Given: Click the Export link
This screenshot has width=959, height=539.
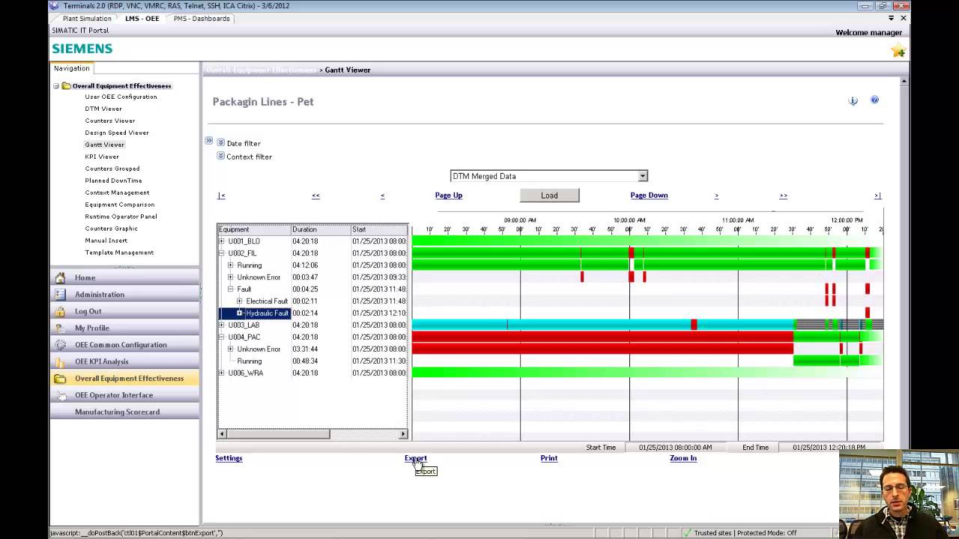Looking at the screenshot, I should pos(416,458).
